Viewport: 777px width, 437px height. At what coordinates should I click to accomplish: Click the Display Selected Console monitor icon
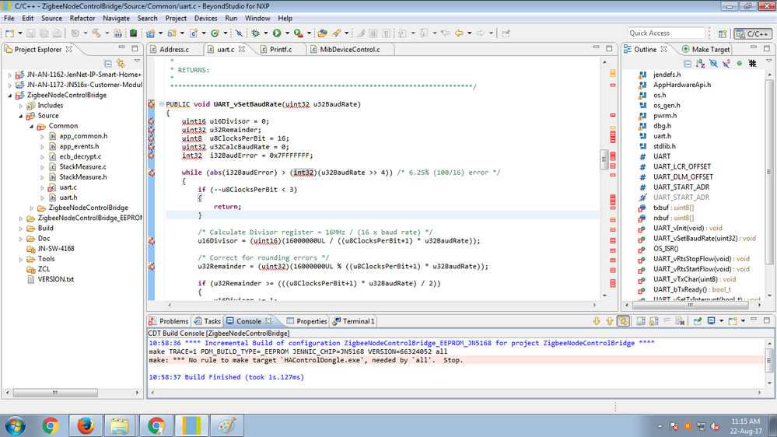pos(711,321)
